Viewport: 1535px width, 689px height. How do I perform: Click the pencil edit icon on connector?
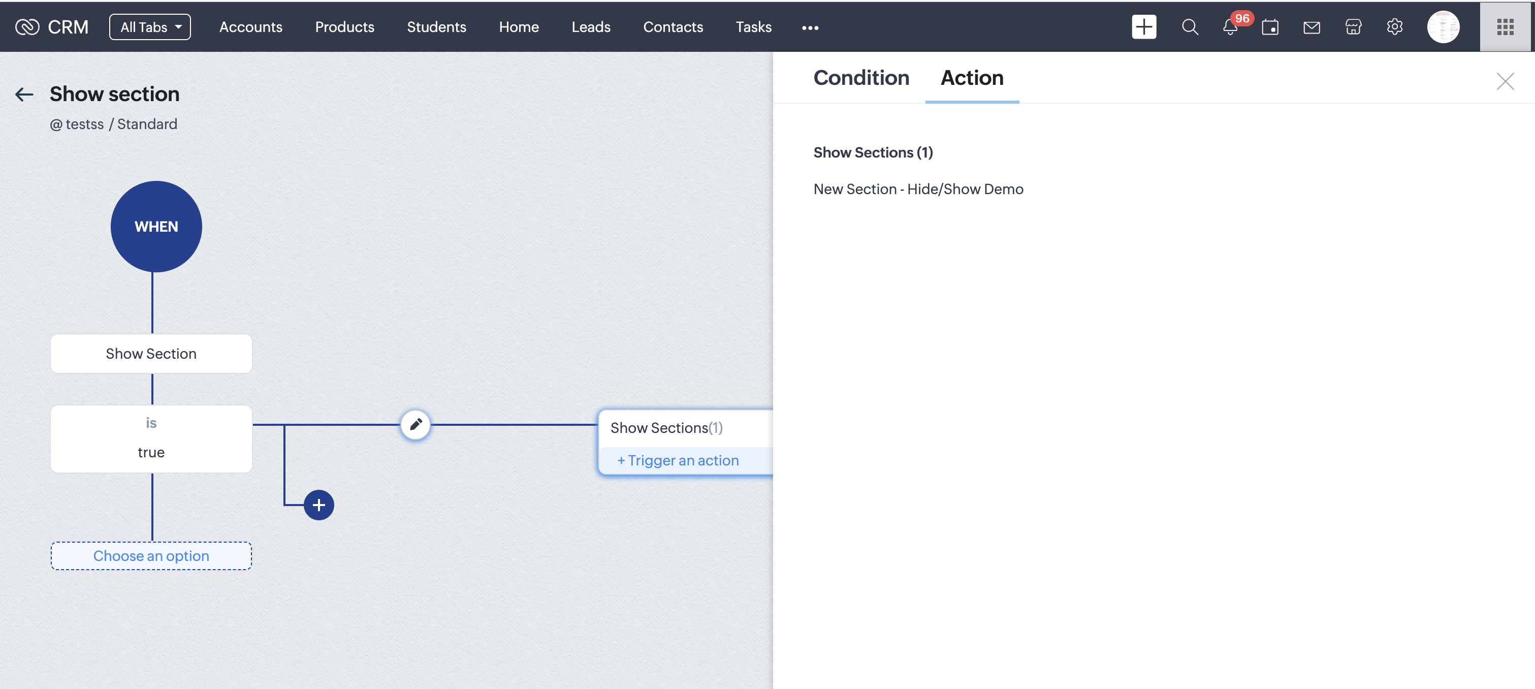415,424
